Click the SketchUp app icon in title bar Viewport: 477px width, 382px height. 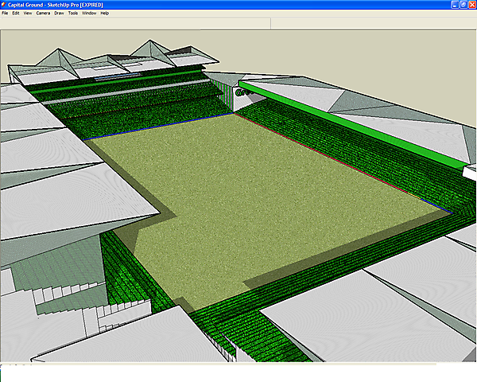tap(4, 4)
